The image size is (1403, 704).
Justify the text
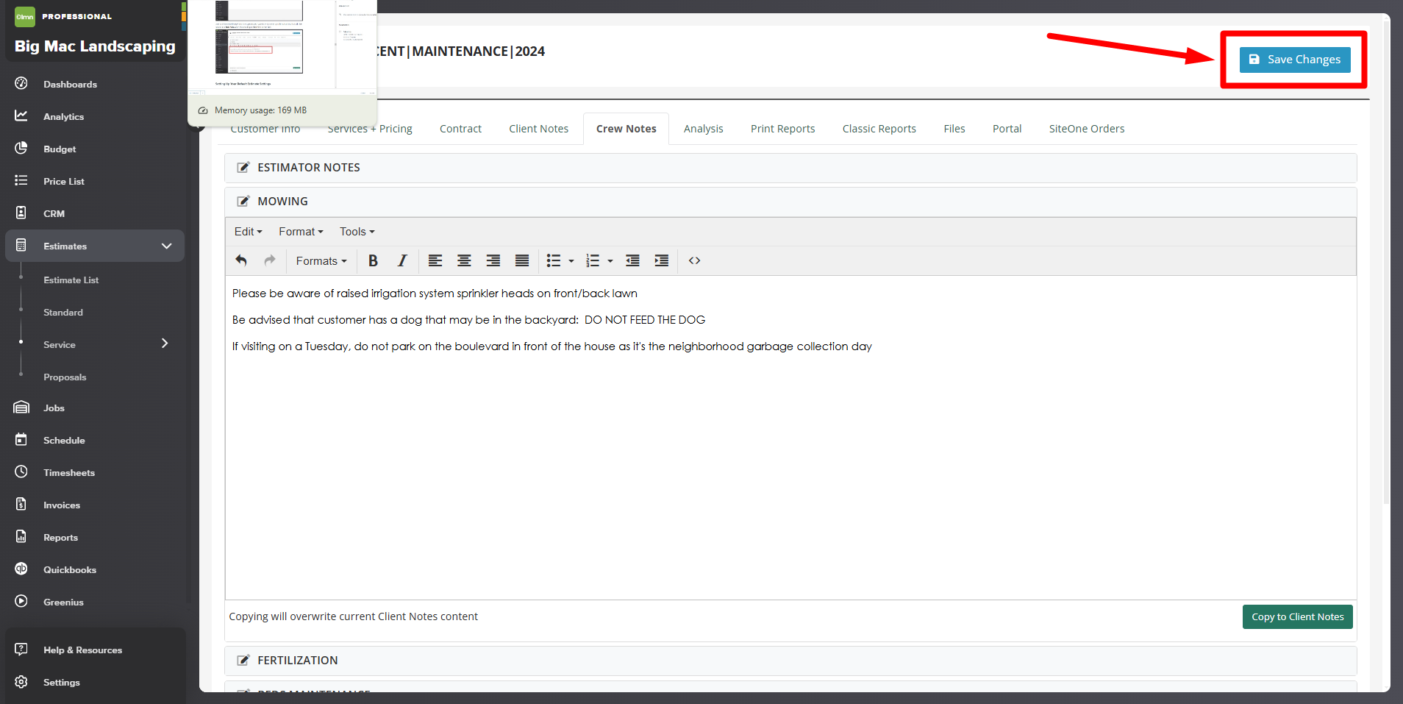pyautogui.click(x=522, y=260)
